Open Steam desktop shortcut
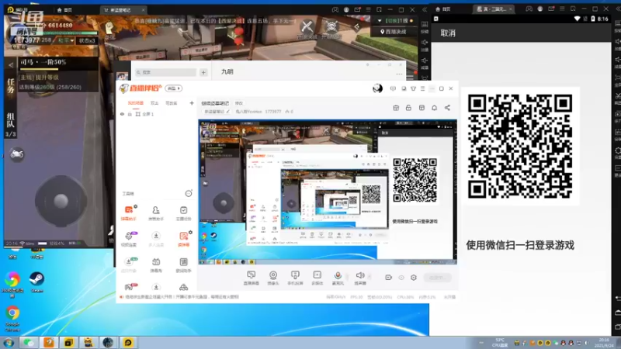The width and height of the screenshot is (621, 349). click(36, 282)
